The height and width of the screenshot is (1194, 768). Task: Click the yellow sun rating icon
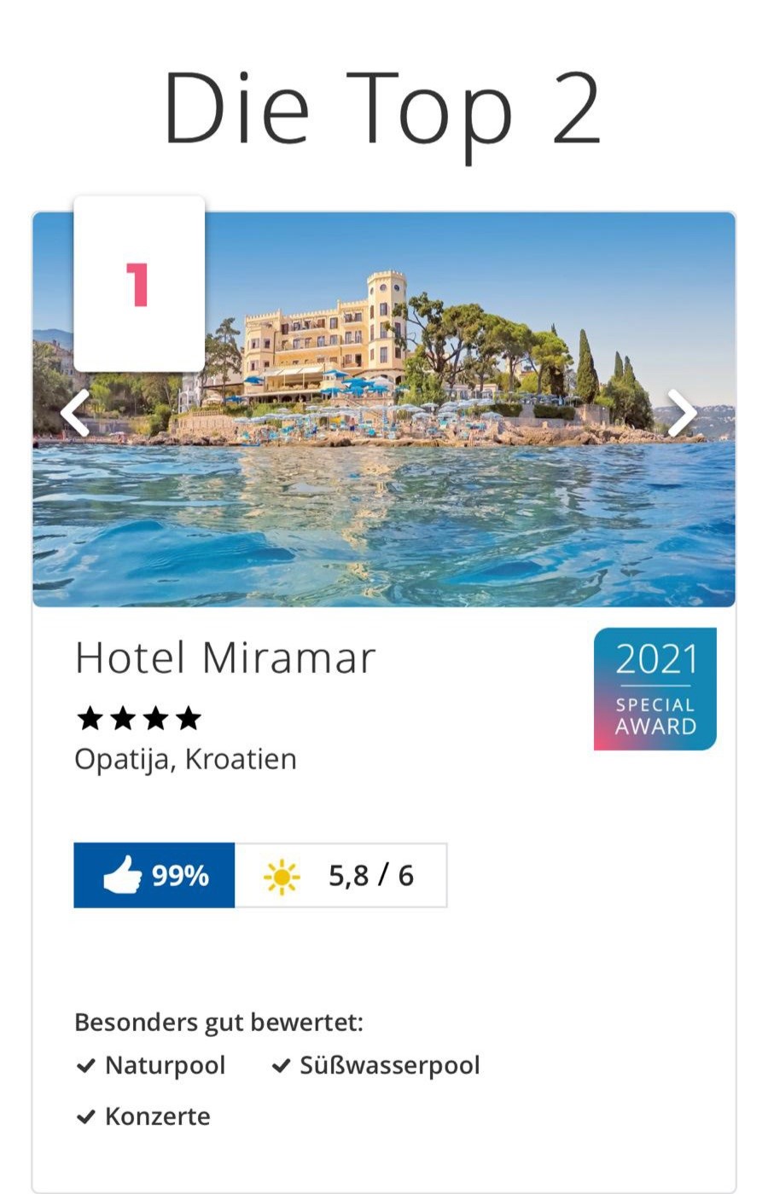click(x=282, y=877)
